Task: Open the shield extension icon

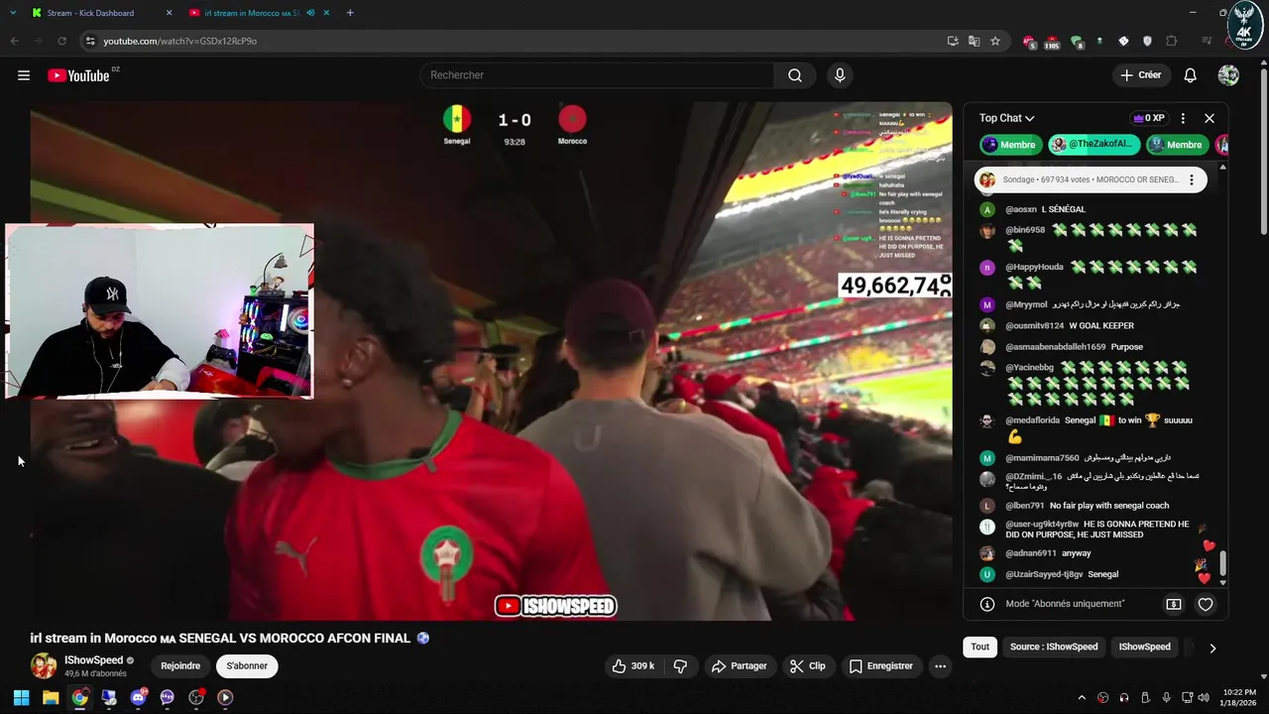Action: (1147, 41)
